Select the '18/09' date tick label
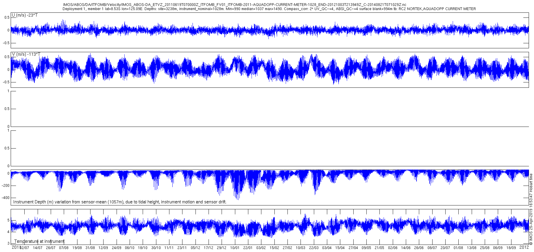The width and height of the screenshot is (534, 252). point(511,248)
